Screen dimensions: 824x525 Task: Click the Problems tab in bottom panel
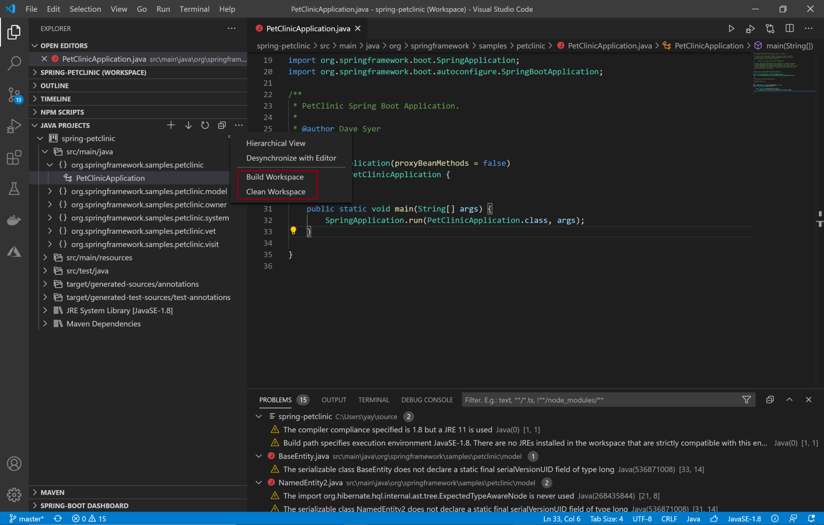tap(275, 400)
